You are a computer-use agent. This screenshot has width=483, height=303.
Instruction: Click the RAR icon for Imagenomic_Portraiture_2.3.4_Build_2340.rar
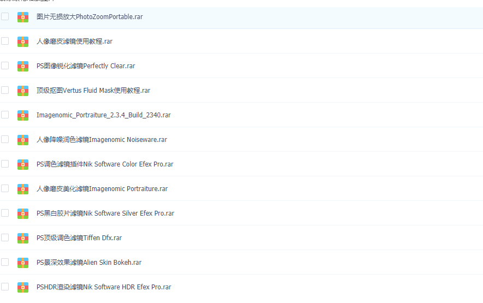(x=23, y=115)
